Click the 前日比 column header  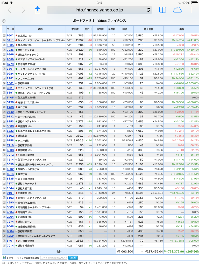[x=88, y=29]
